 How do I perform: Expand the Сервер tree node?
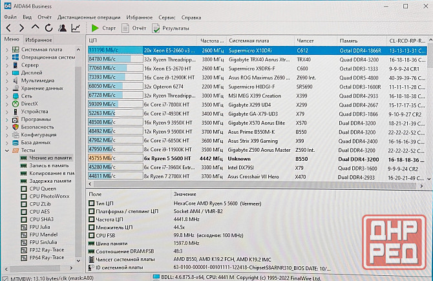point(7,65)
